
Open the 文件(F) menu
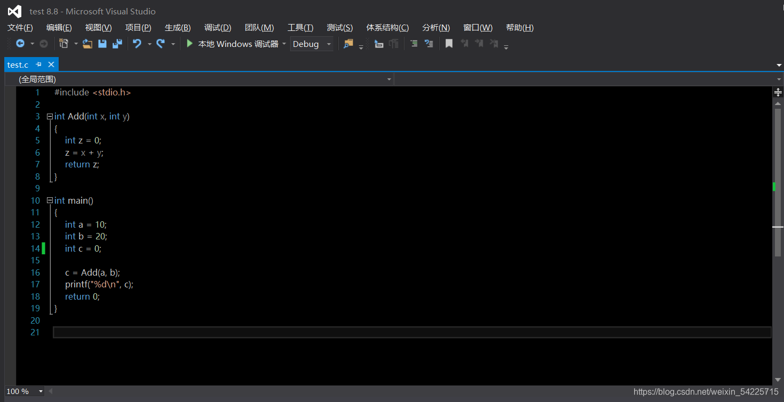(20, 28)
